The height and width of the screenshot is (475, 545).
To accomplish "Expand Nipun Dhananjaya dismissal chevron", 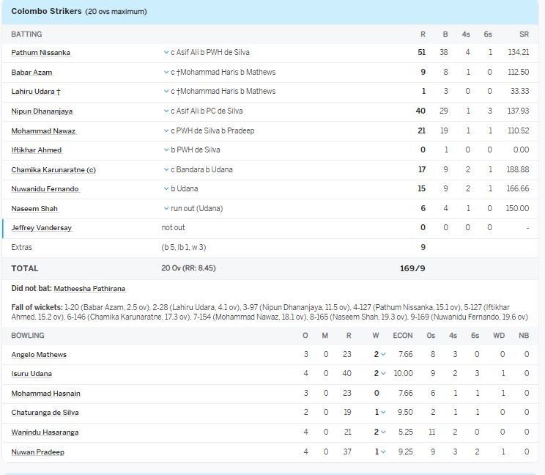I will click(x=166, y=111).
